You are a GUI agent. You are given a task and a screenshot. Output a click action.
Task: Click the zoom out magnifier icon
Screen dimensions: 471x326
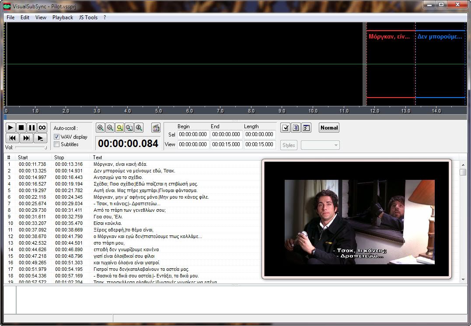(110, 128)
